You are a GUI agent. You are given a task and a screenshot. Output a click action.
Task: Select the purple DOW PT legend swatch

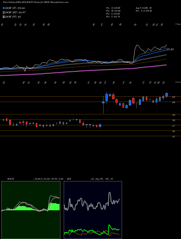click(x=4, y=17)
